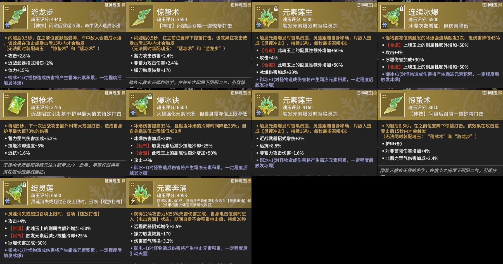Click the 【化气】 tag in 绽灵莲 card
Viewport: 503px width, 264px height.
pyautogui.click(x=17, y=236)
